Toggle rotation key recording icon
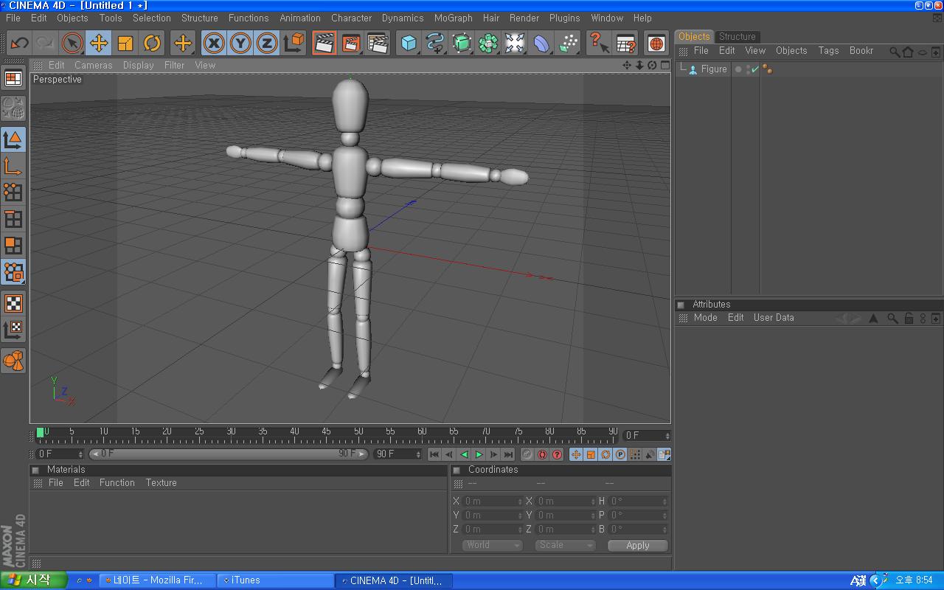 [x=605, y=454]
